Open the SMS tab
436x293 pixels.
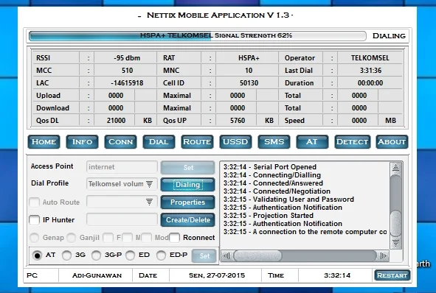pyautogui.click(x=274, y=142)
